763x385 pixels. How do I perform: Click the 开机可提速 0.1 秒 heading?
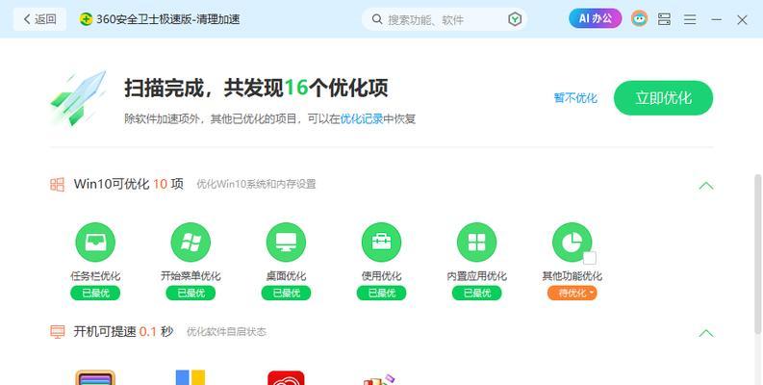pos(123,332)
